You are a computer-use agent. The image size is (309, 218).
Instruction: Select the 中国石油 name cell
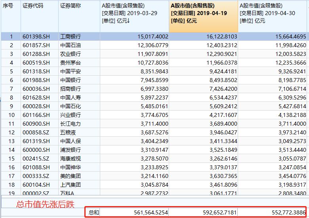click(79, 45)
